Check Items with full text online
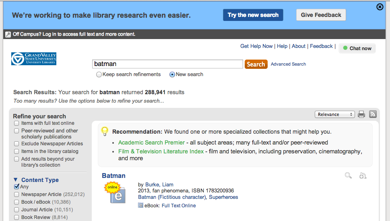390x221 pixels. [17, 123]
